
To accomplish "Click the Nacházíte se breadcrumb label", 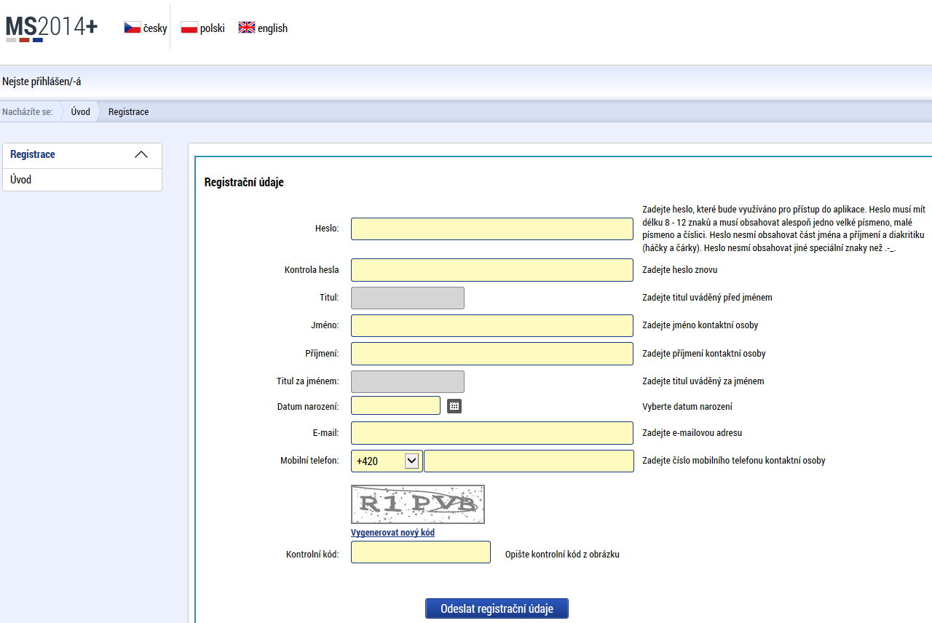I will [28, 112].
